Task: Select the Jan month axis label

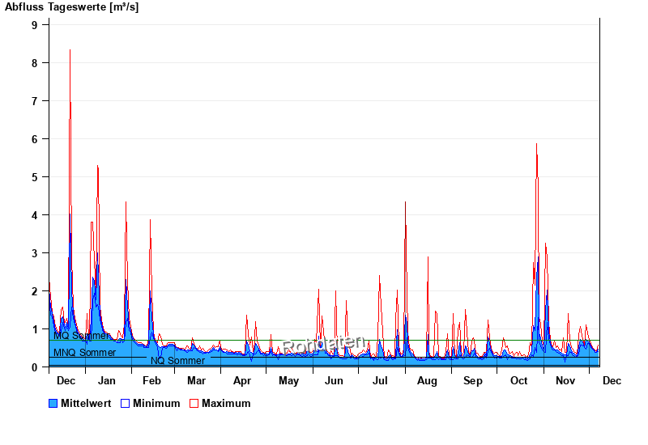Action: (106, 380)
